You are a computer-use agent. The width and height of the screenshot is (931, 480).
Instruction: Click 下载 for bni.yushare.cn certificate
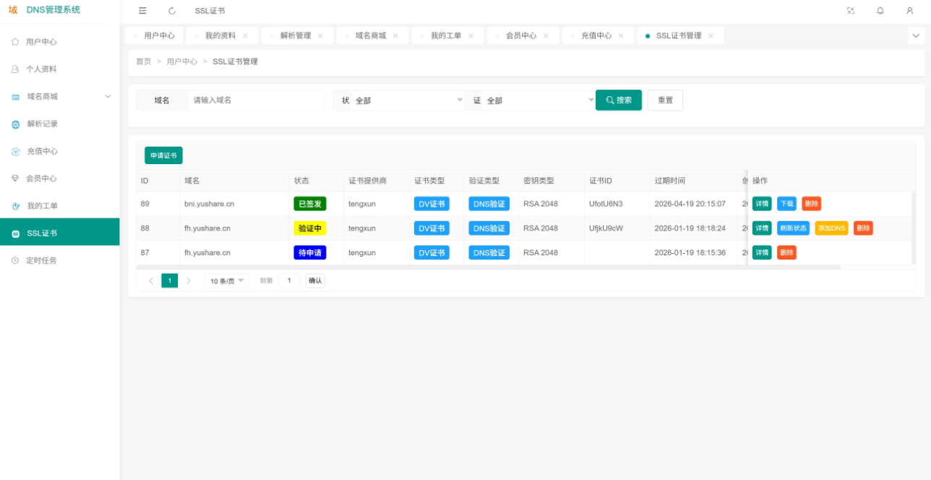point(786,204)
